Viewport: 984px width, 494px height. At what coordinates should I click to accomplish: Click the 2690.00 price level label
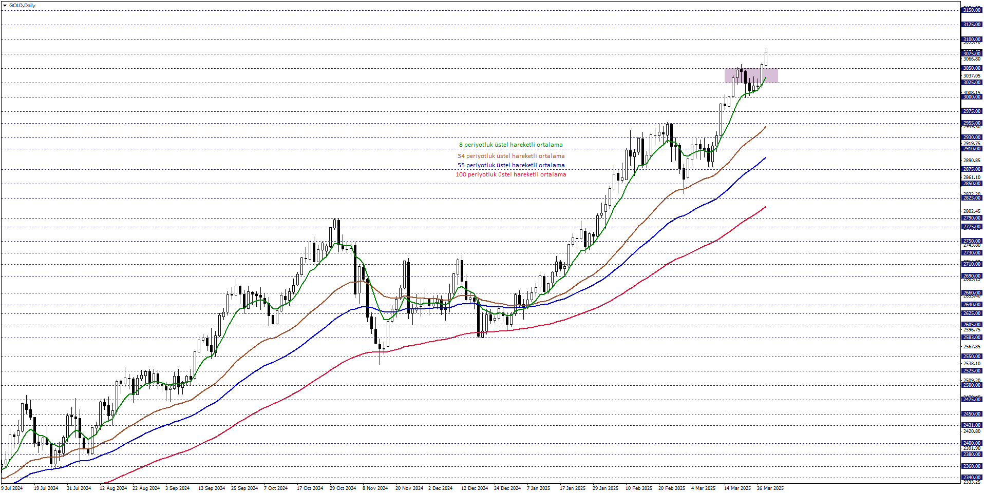pos(972,276)
